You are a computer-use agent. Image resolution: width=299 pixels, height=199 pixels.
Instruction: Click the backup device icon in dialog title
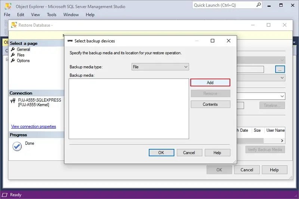[x=70, y=41]
